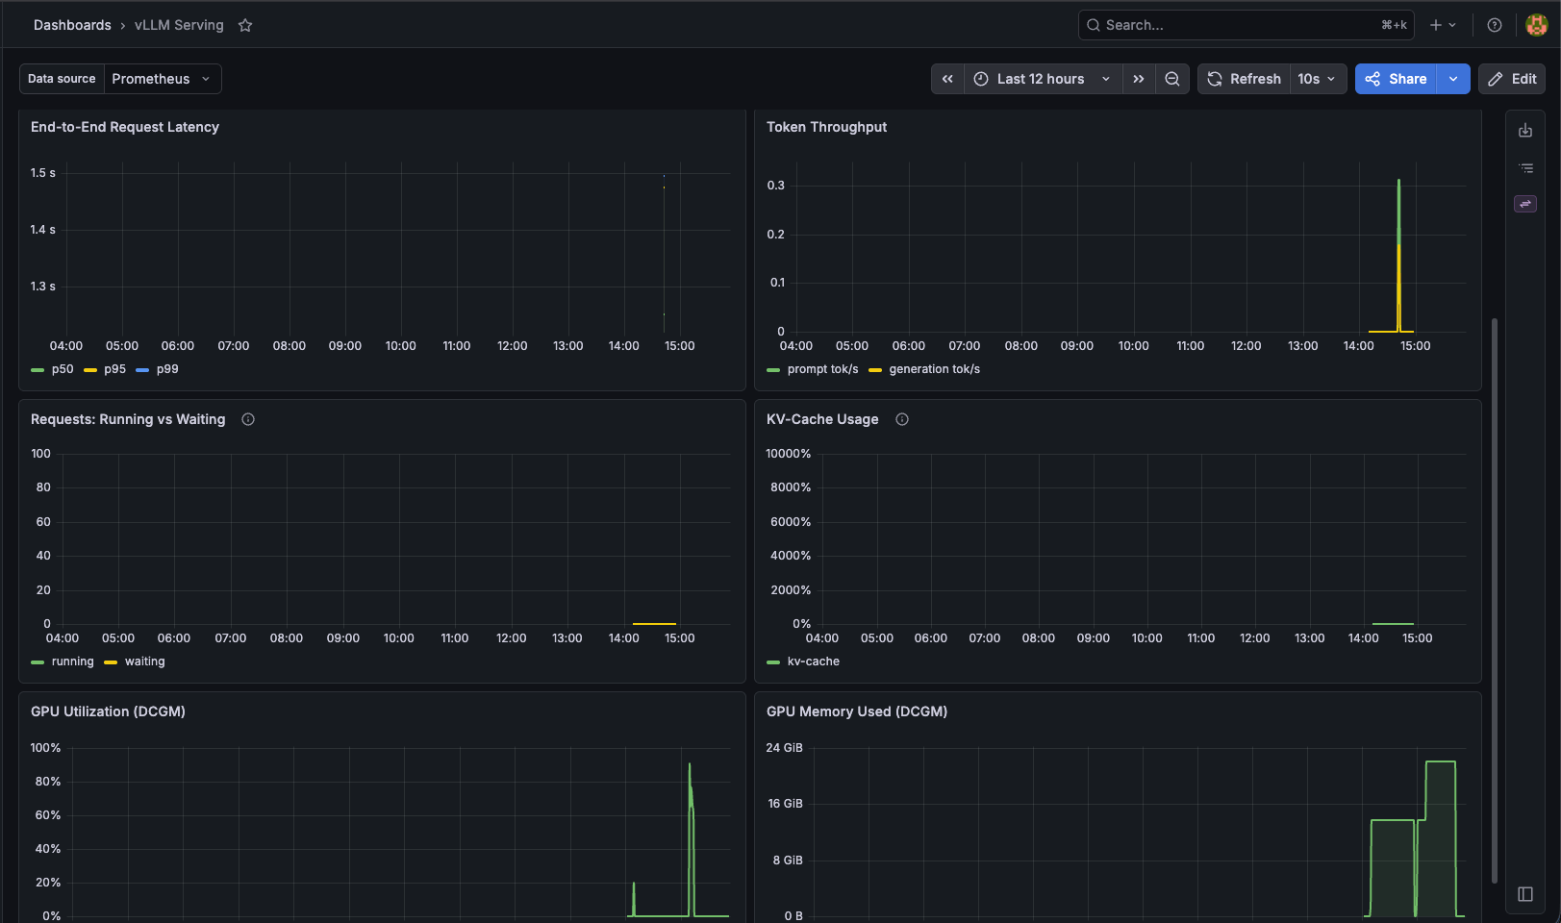Screen dimensions: 1561x923
Task: Click the Share button
Action: (x=1396, y=79)
